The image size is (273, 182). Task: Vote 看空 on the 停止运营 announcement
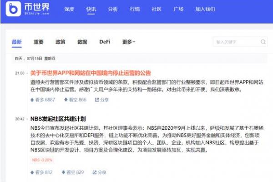coord(74,100)
